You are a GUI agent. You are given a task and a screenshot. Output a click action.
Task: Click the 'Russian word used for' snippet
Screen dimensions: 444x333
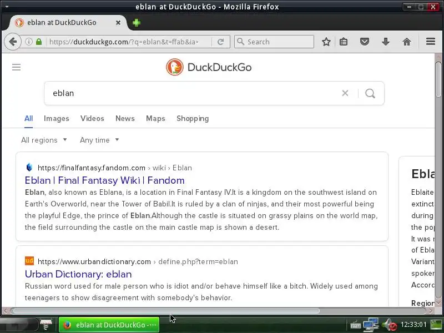(201, 292)
